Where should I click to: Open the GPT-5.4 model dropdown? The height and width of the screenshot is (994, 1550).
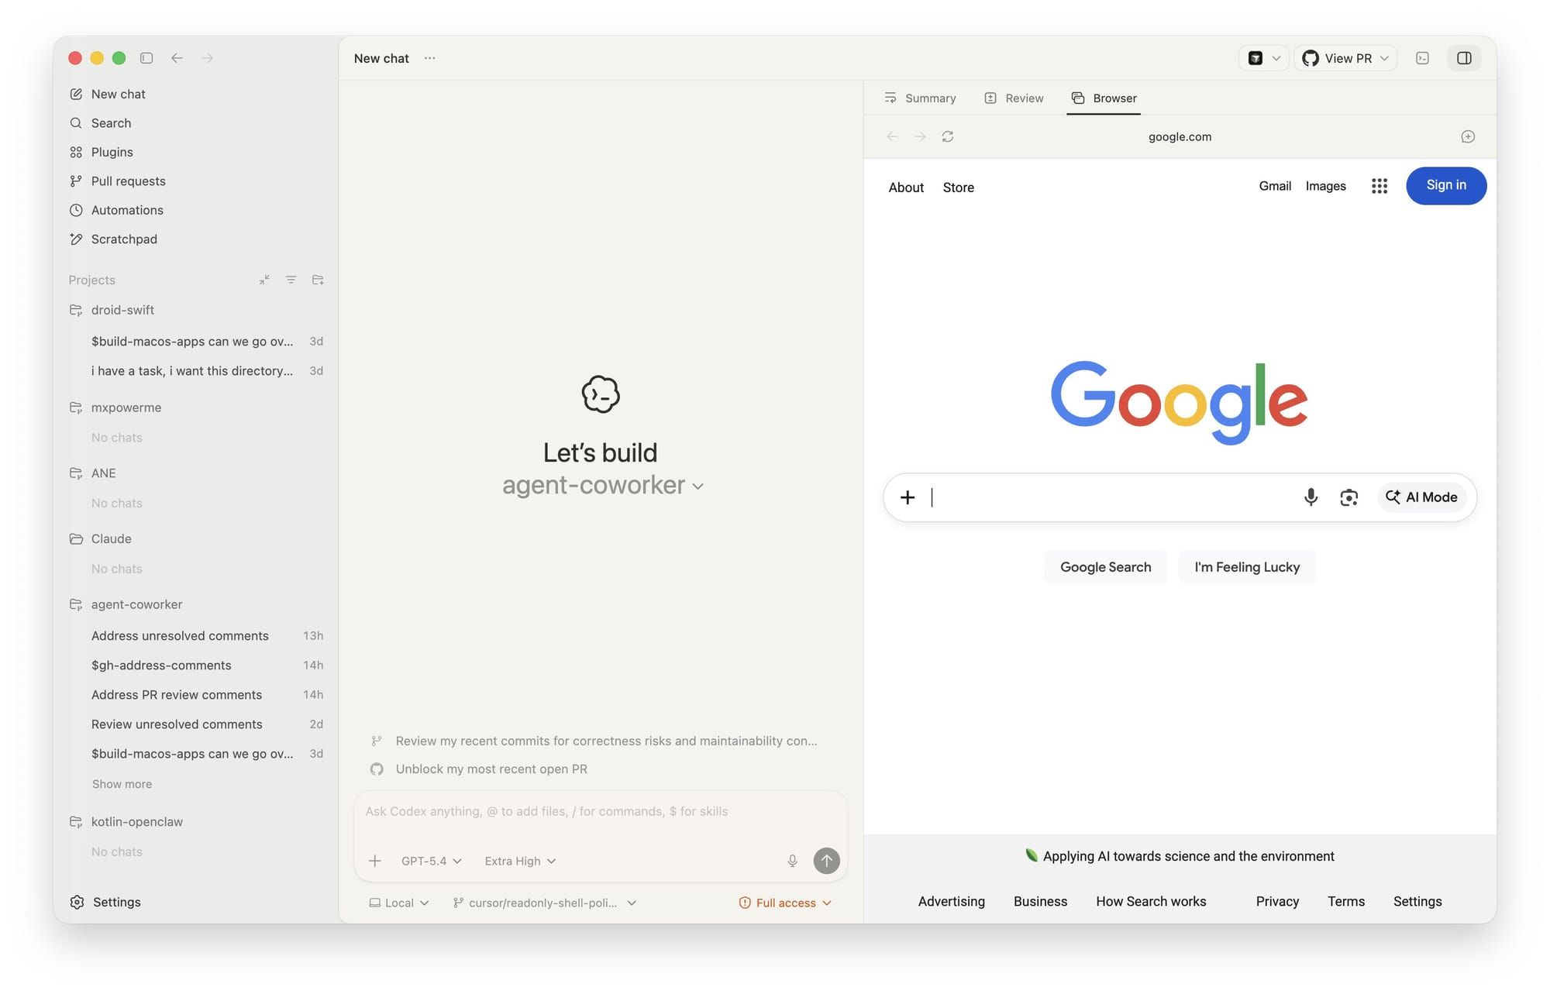click(431, 861)
